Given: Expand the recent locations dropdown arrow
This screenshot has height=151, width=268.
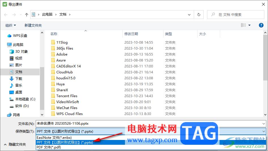Looking at the screenshot, I should click(21, 15).
